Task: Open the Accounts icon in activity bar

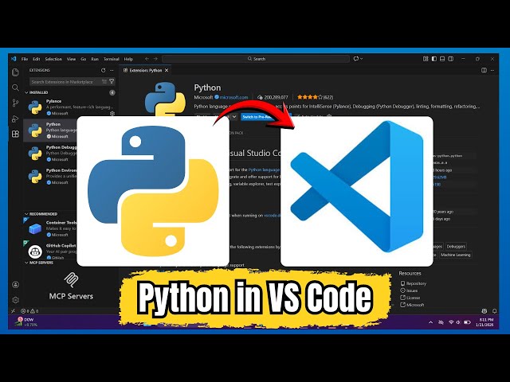Action: (15, 285)
